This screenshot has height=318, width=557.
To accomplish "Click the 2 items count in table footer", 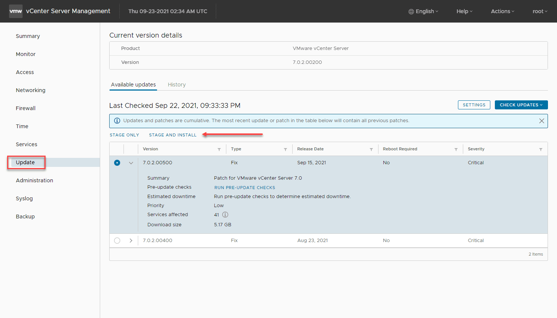I will tap(536, 254).
